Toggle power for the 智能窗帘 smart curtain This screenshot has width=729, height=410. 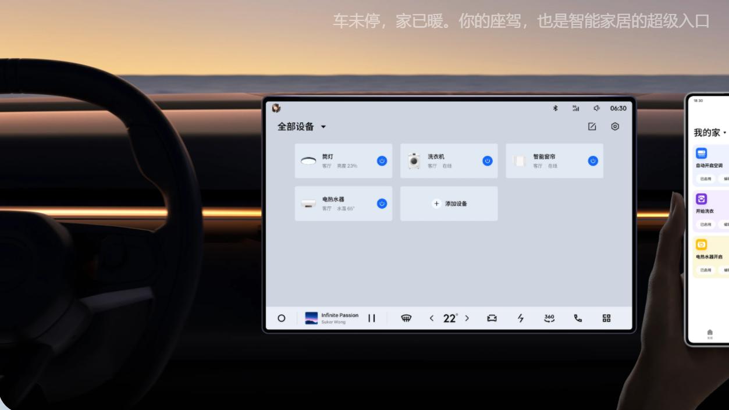pyautogui.click(x=593, y=161)
